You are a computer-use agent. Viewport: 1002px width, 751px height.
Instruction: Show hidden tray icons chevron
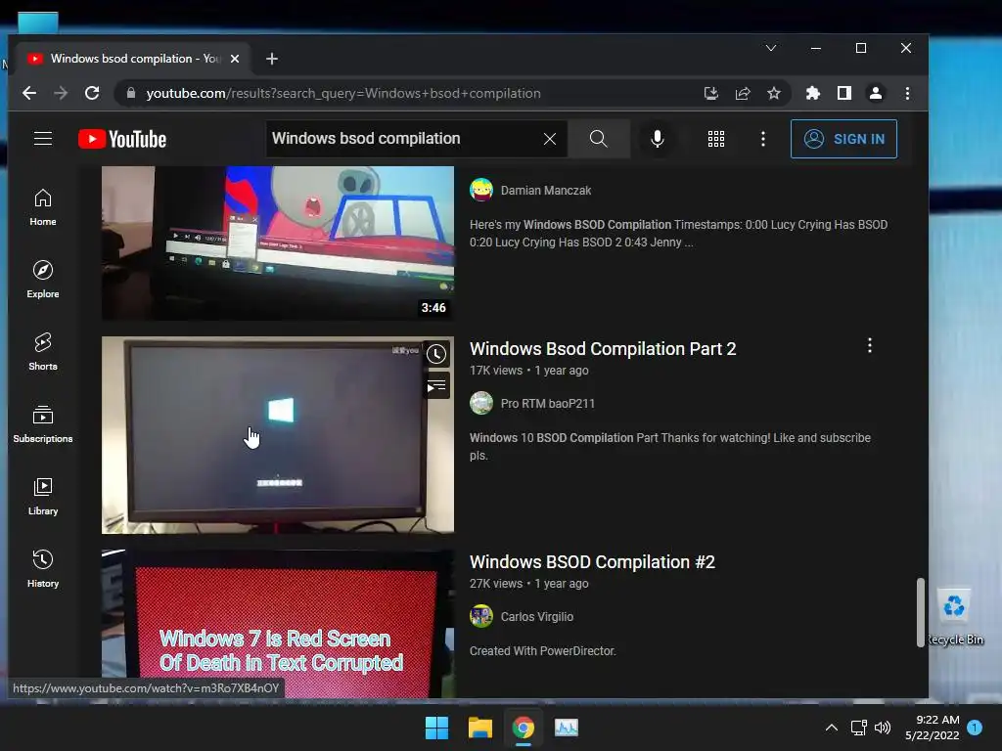tap(832, 728)
